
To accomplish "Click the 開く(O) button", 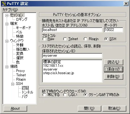I will click(x=89, y=108).
